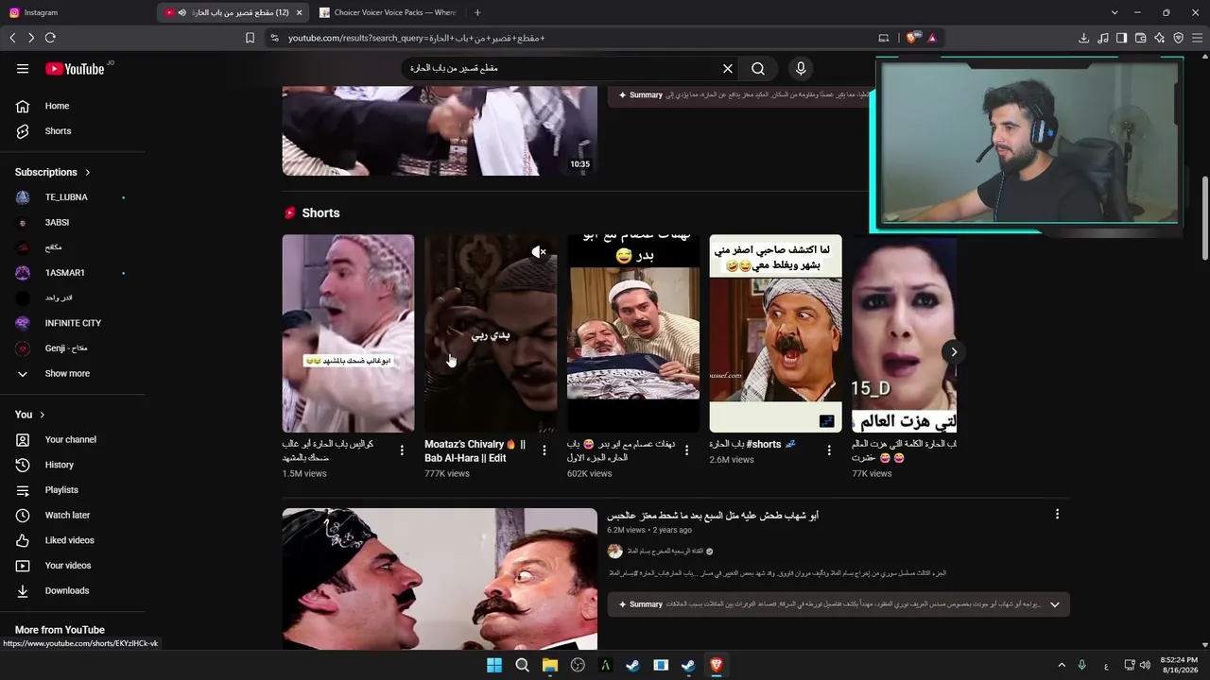Open the 10:35 video thumbnail

[440, 130]
